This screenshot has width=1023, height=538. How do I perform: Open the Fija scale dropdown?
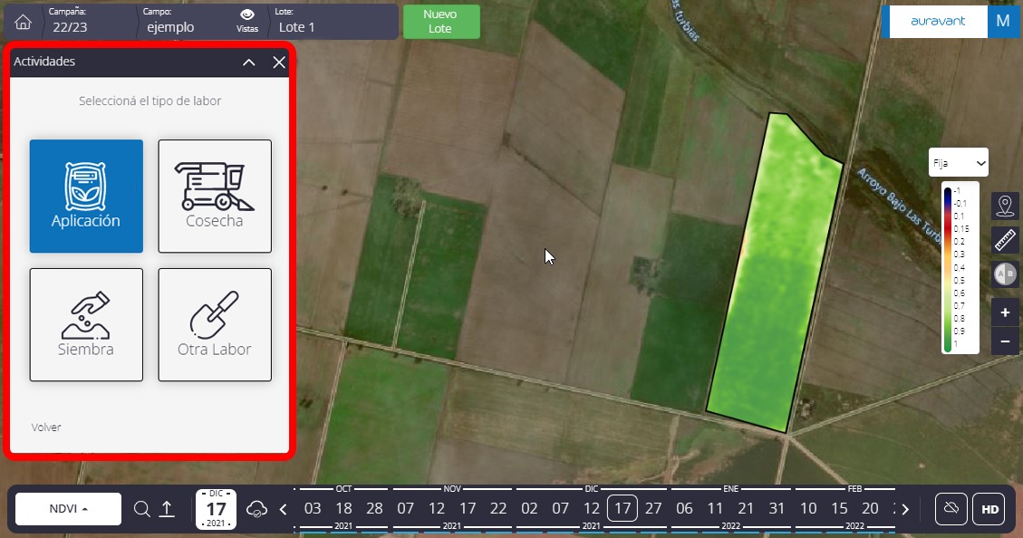coord(959,163)
